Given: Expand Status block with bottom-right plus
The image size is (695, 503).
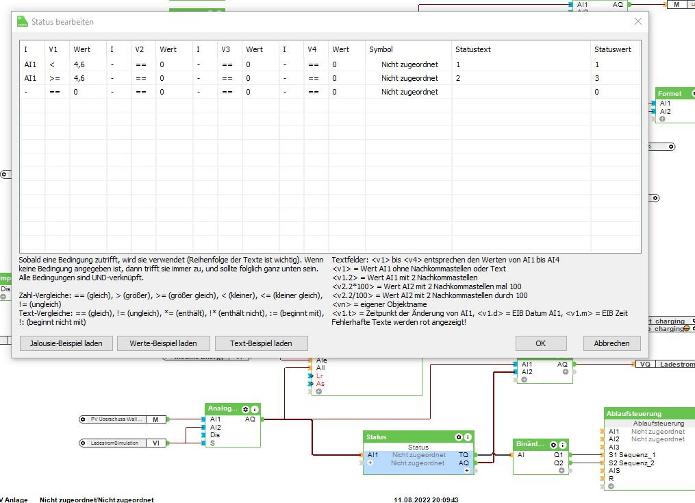Looking at the screenshot, I should coord(467,471).
